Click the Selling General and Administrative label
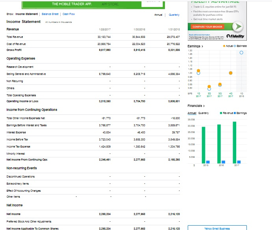Viewport: 272px width, 230px height. coord(26,74)
